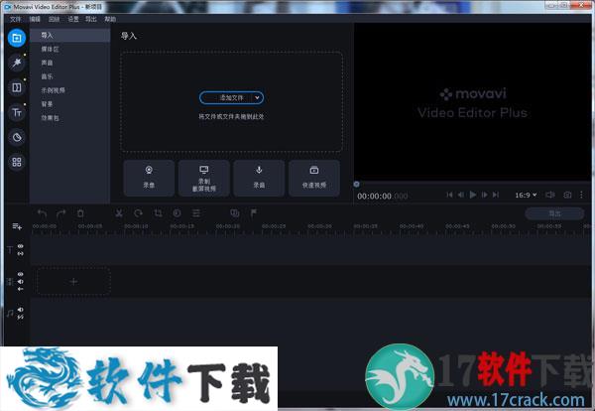Click the 00:00:10 timeline ruler mark

tap(136, 226)
